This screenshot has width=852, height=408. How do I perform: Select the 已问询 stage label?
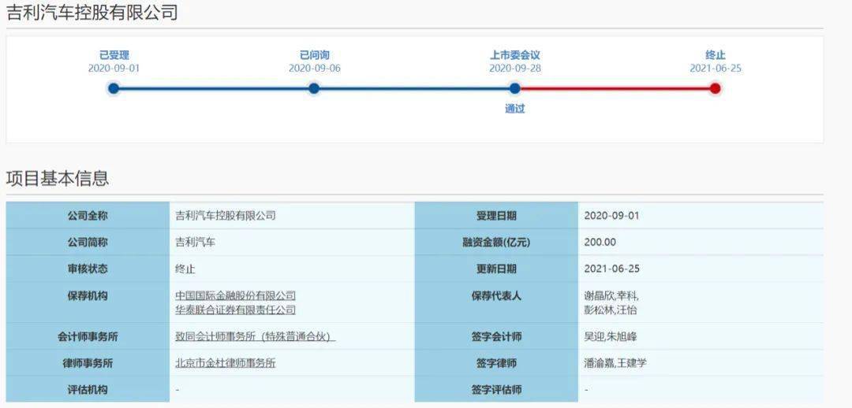(x=315, y=55)
